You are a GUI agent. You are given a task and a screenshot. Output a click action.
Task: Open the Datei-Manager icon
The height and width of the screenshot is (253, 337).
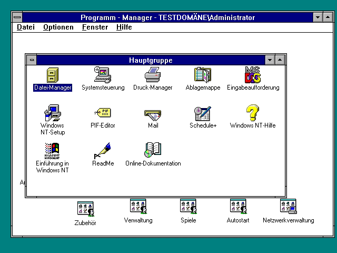(x=53, y=75)
